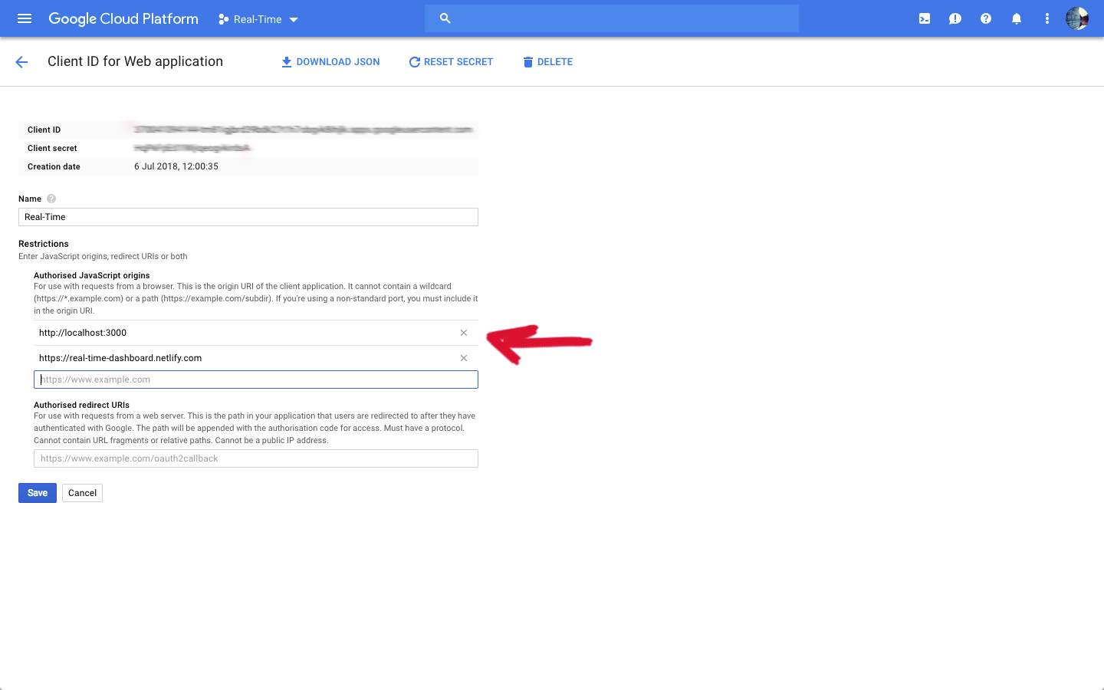The image size is (1104, 690).
Task: Click the Reset Secret button
Action: click(x=451, y=62)
